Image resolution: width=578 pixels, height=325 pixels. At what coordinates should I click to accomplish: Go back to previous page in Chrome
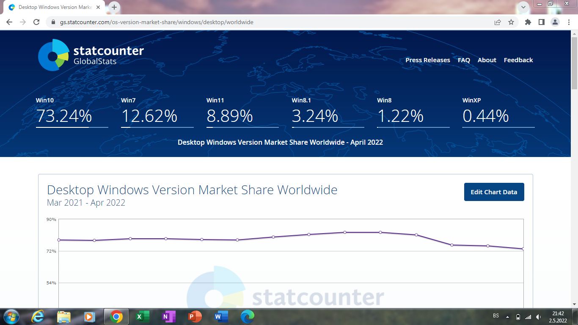point(9,22)
